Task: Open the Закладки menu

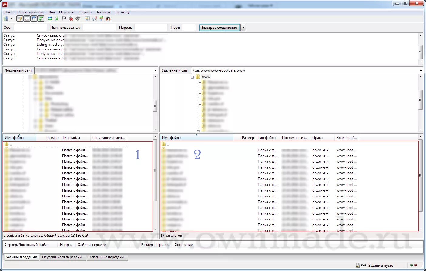Action: pos(103,12)
